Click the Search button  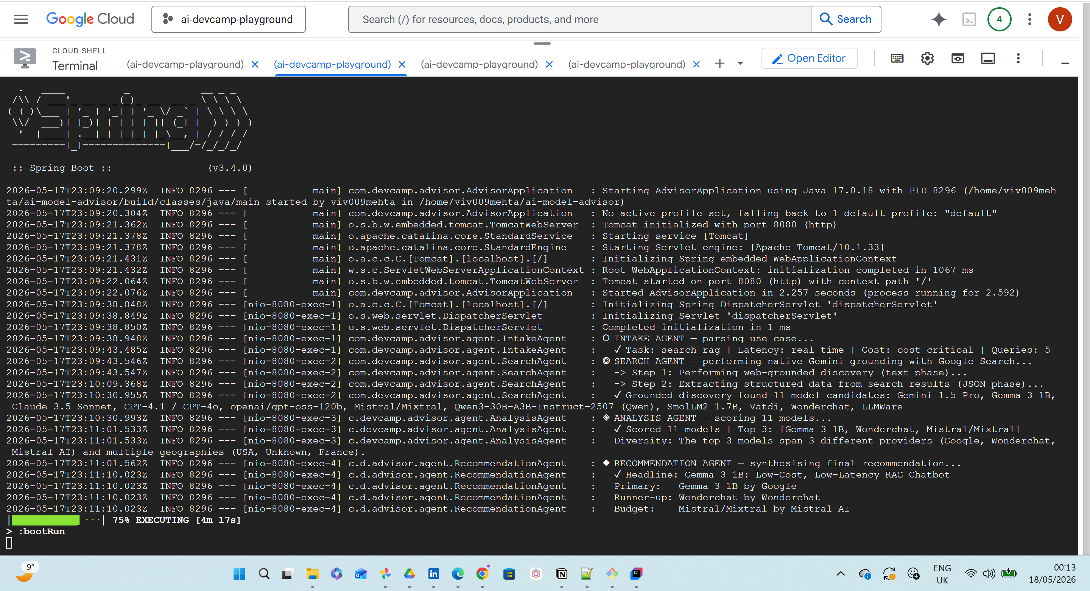(x=846, y=19)
